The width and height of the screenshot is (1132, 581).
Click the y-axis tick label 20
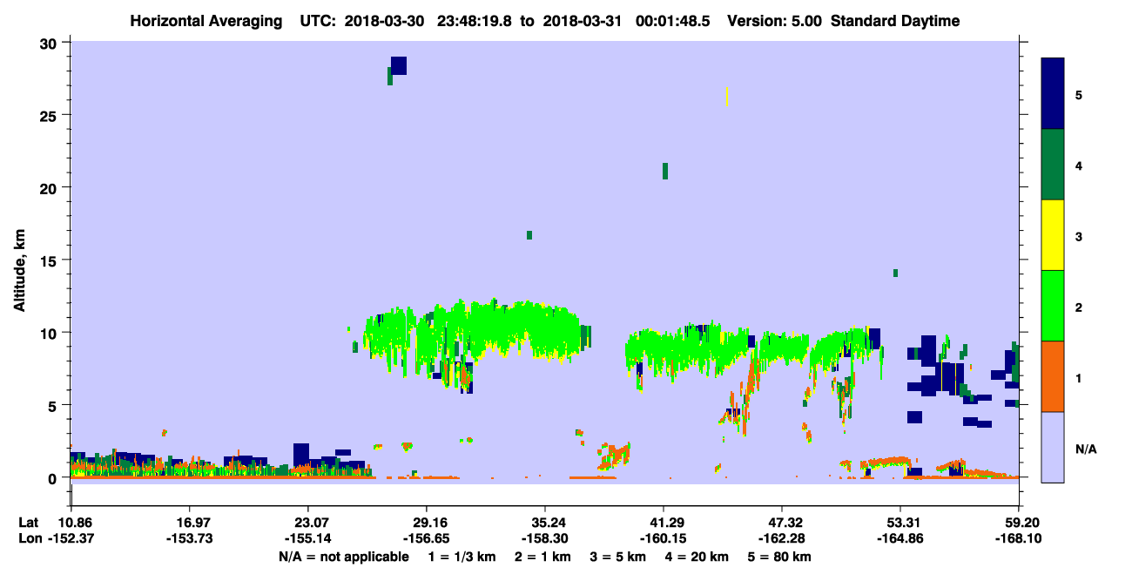[51, 188]
